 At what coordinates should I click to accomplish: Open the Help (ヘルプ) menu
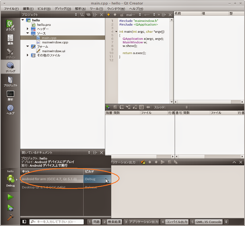click(x=136, y=9)
